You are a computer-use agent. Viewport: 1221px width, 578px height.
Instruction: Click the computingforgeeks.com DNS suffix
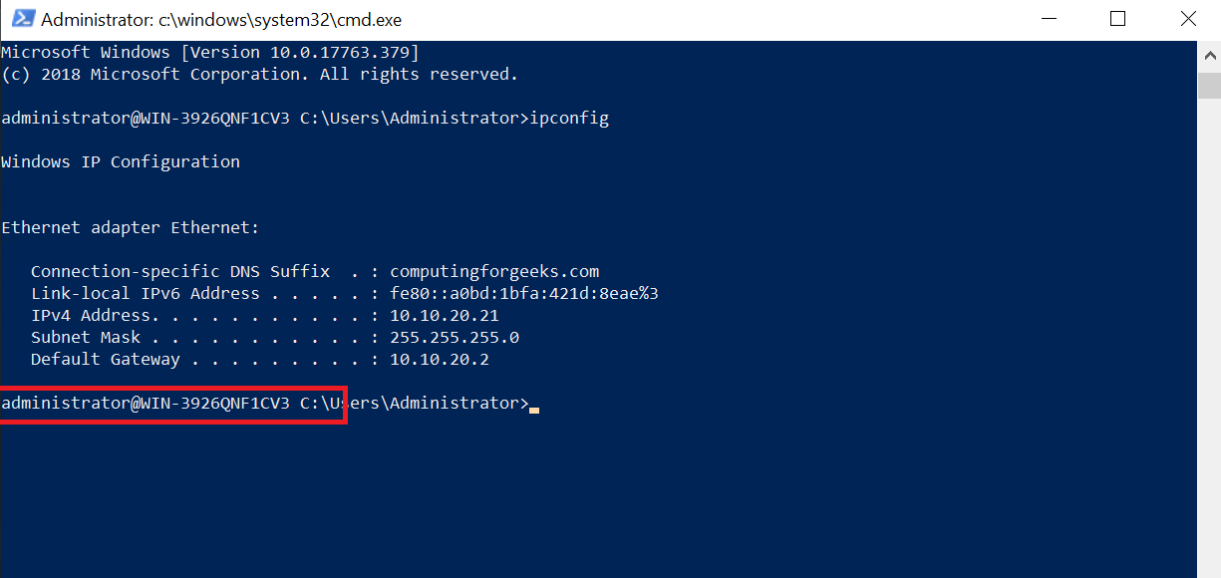pyautogui.click(x=493, y=272)
